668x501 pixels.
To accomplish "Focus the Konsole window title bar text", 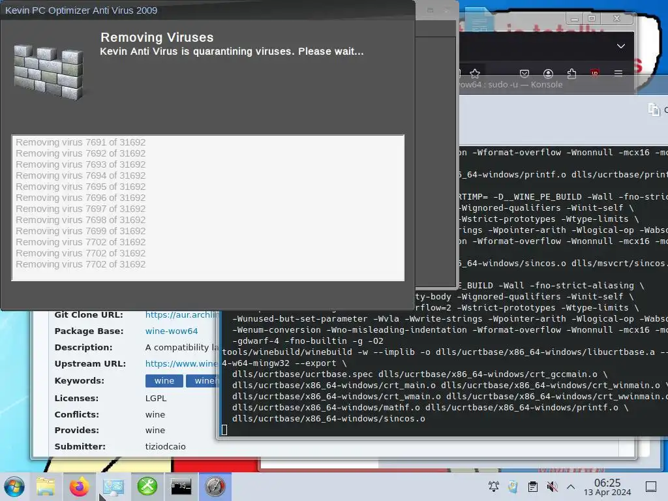I will point(510,84).
